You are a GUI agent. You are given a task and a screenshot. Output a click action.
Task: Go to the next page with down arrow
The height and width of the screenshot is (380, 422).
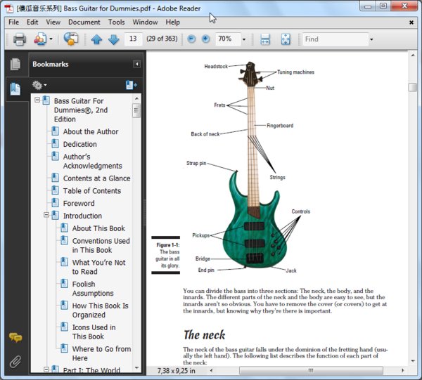coord(113,39)
